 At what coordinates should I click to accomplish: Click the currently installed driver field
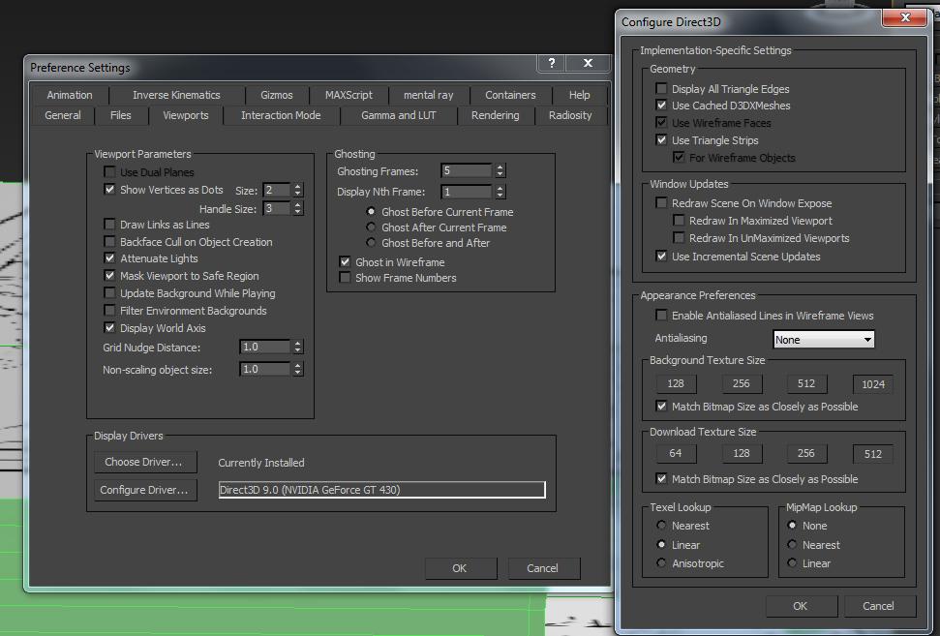pos(381,490)
